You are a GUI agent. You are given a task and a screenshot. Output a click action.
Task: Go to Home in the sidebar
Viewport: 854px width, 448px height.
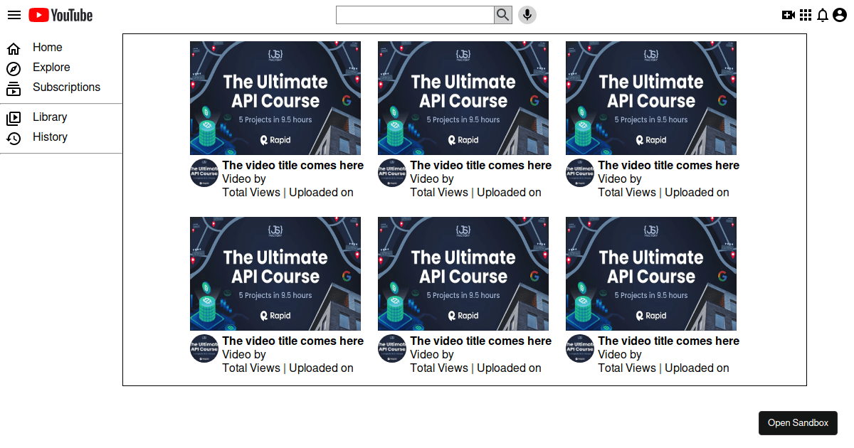(47, 48)
